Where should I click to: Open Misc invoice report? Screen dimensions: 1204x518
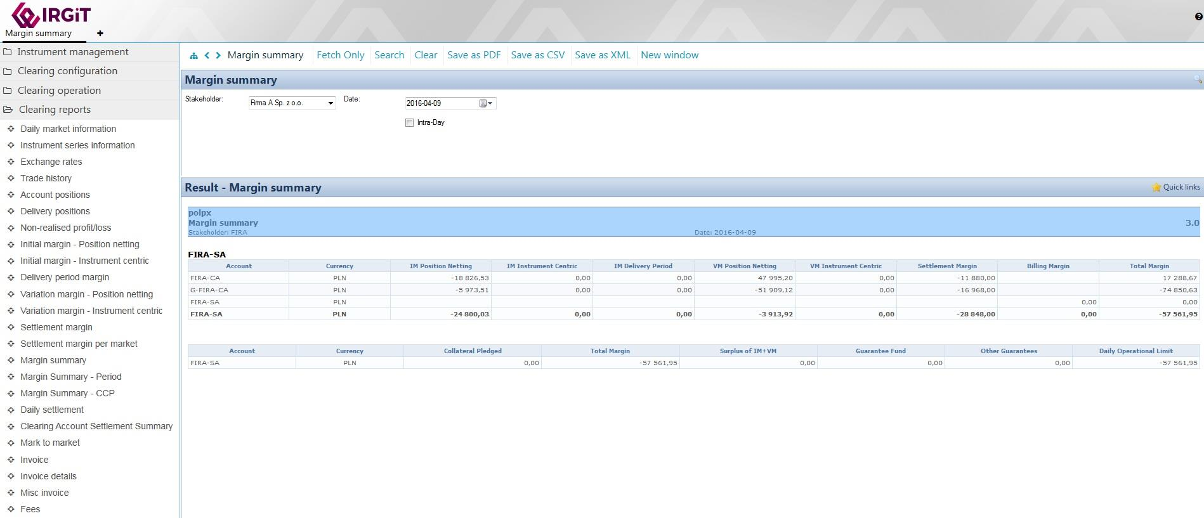click(44, 493)
